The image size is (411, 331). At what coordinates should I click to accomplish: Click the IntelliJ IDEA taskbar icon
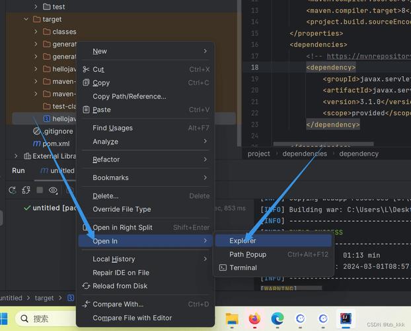pos(345,318)
